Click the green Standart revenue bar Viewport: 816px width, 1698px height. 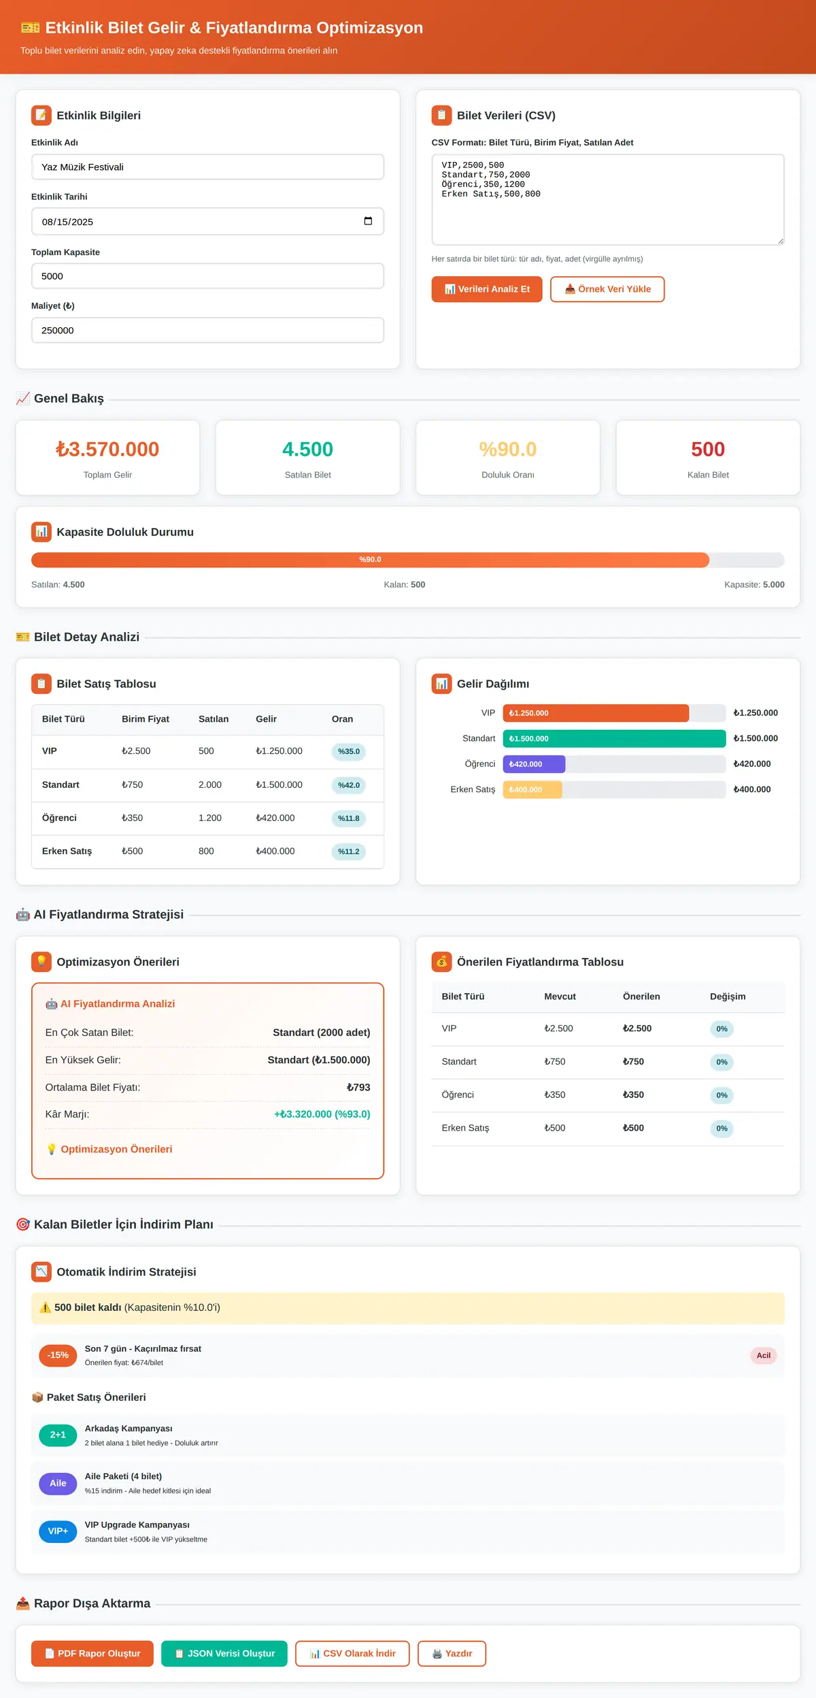pos(614,739)
